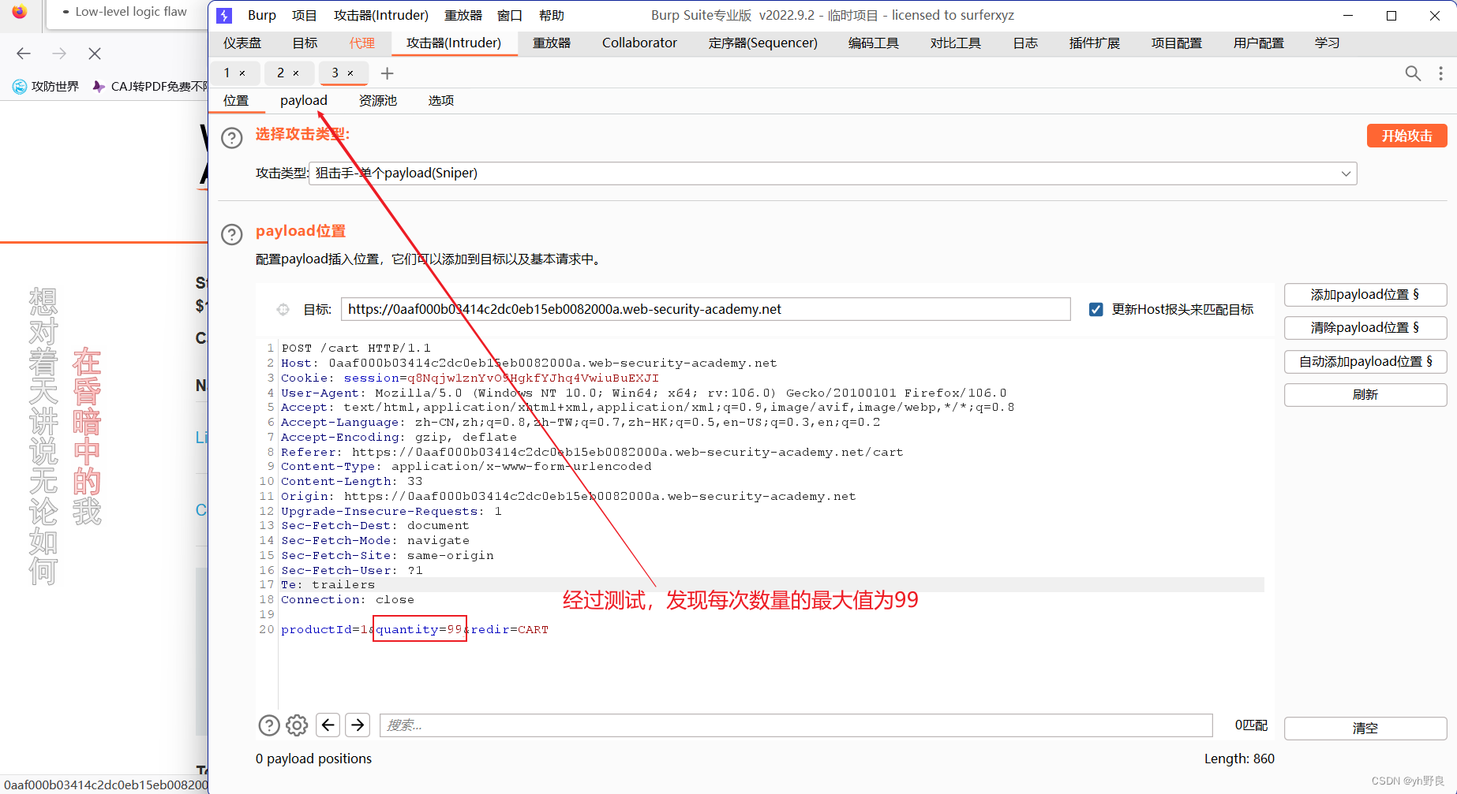
Task: Click 自动添加payload位置 § button
Action: (x=1365, y=362)
